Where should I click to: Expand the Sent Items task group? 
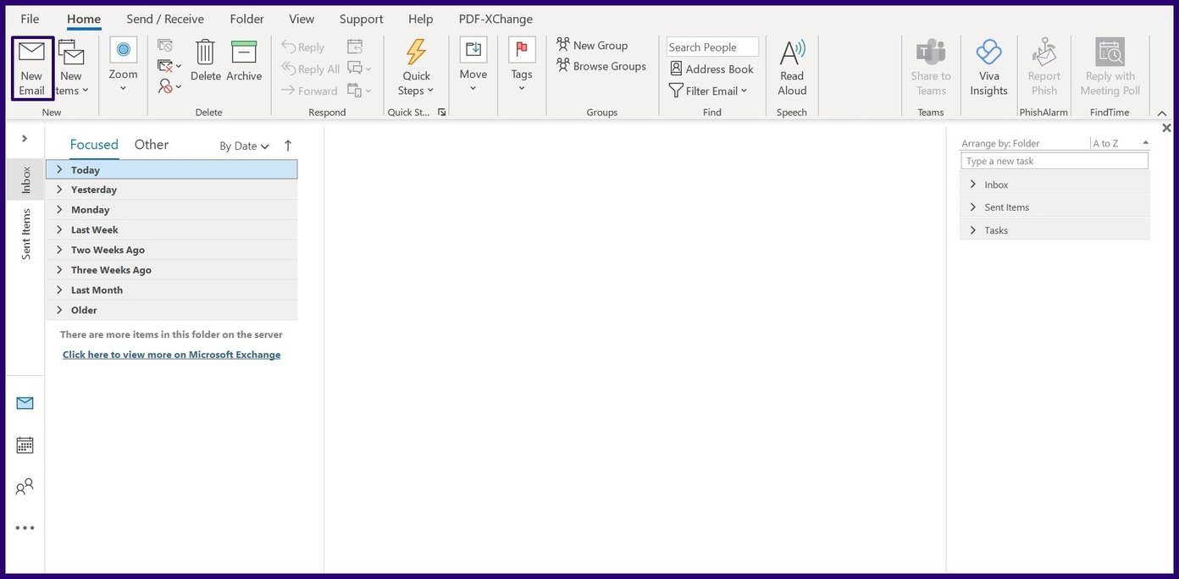[973, 207]
